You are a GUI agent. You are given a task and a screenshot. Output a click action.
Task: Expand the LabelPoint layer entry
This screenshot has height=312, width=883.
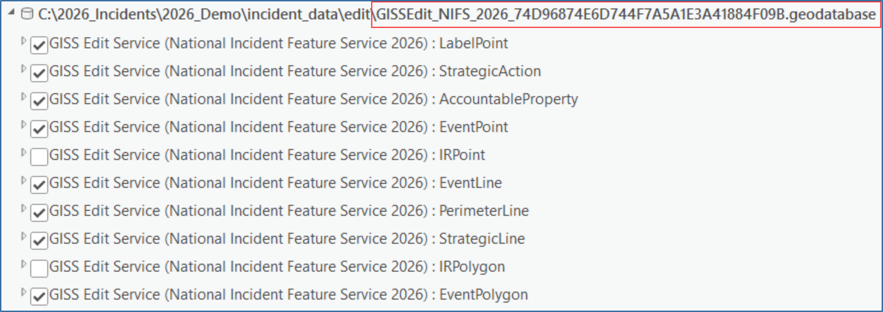(x=24, y=41)
